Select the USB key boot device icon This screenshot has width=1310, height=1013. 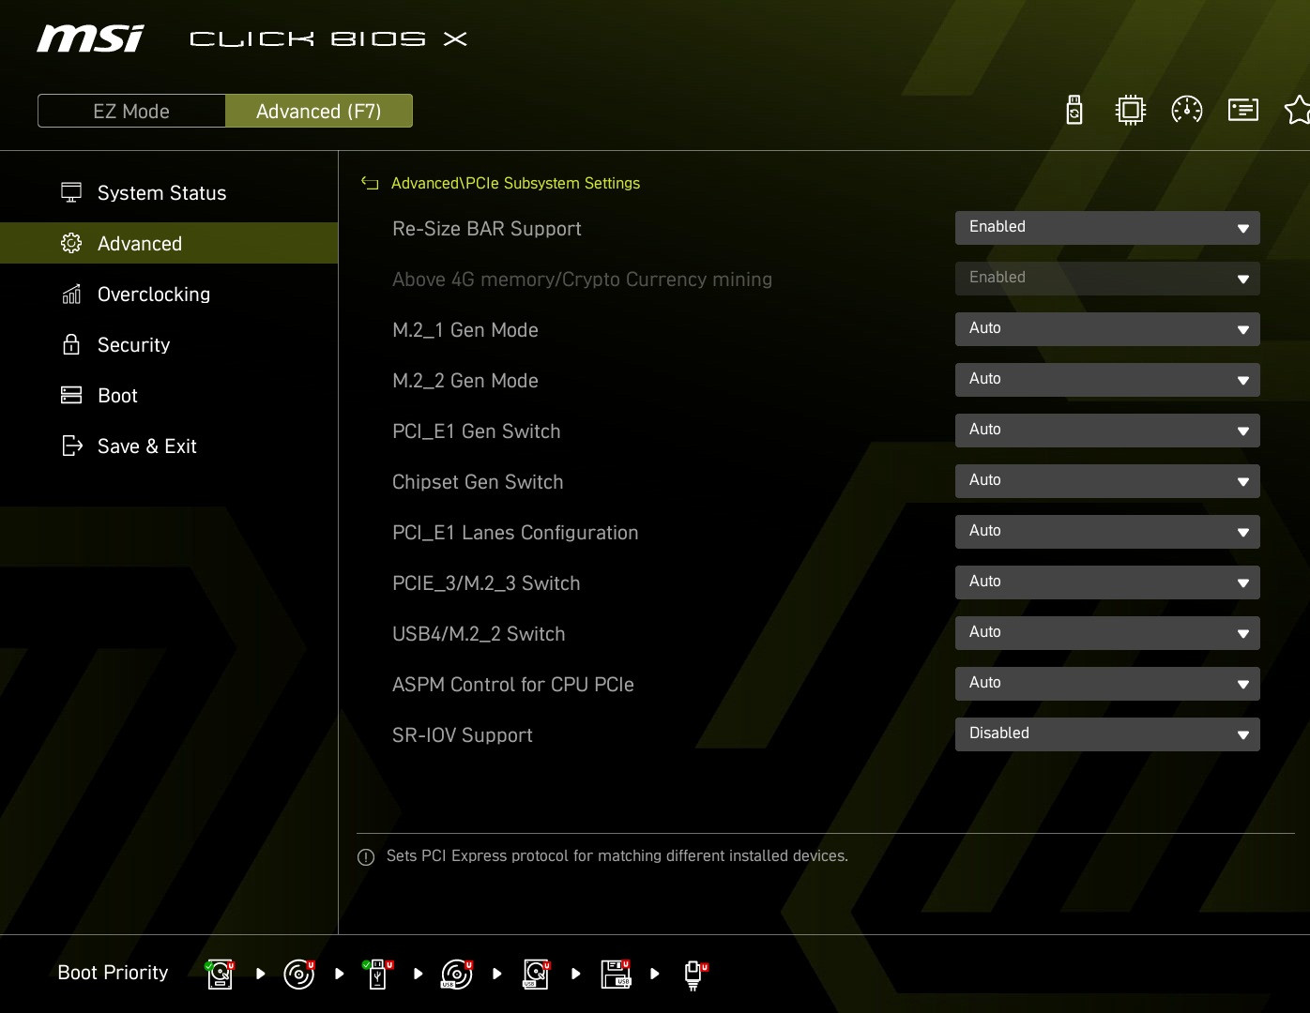378,974
